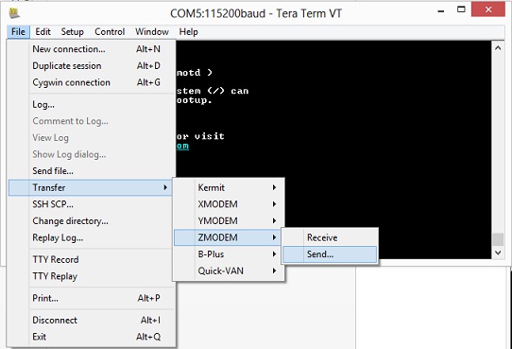Click the Tera Term application icon
Screen dimensions: 512x349
14,13
